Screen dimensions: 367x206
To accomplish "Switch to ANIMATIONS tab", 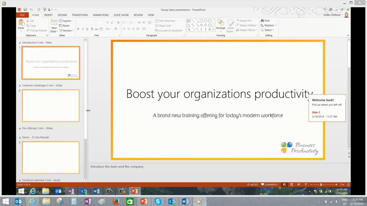I will pos(101,15).
